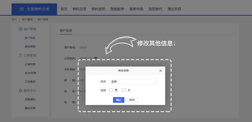Select the 账户信息 tab in content panel
This screenshot has height=122, width=252.
66,31
